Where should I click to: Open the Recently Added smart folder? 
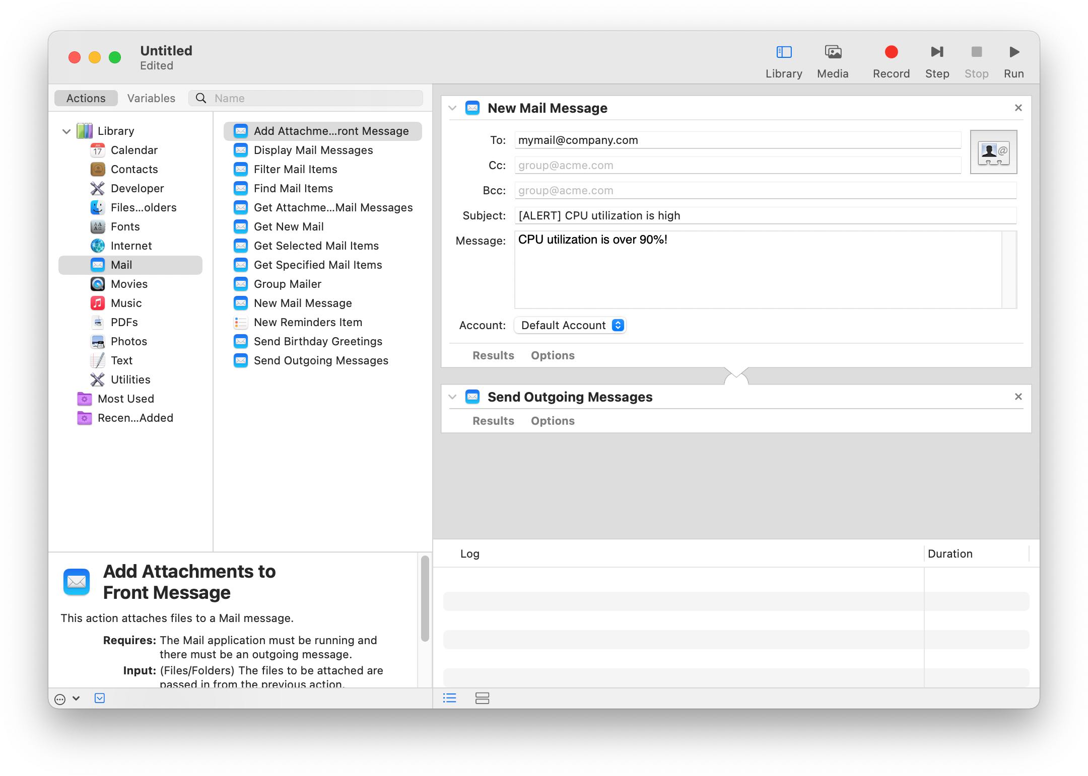(x=131, y=418)
